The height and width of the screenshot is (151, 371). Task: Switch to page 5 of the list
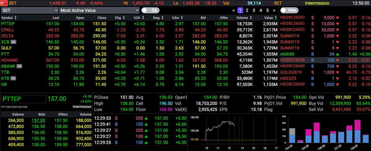(267, 10)
